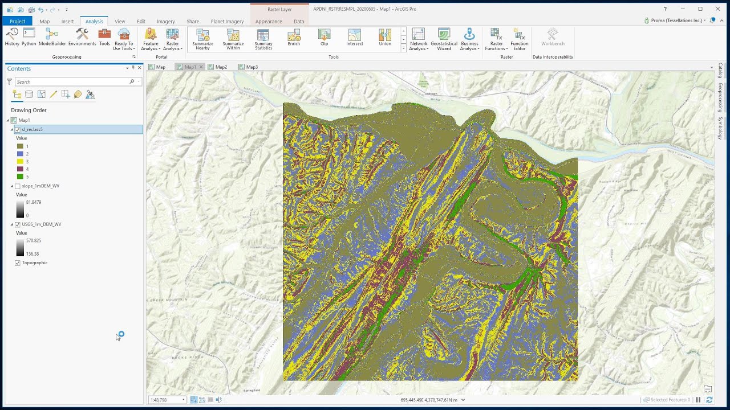The image size is (730, 410).
Task: Open the map scale dropdown
Action: tap(183, 400)
